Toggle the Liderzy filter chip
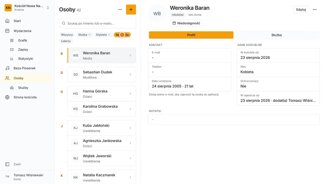 tap(66, 41)
